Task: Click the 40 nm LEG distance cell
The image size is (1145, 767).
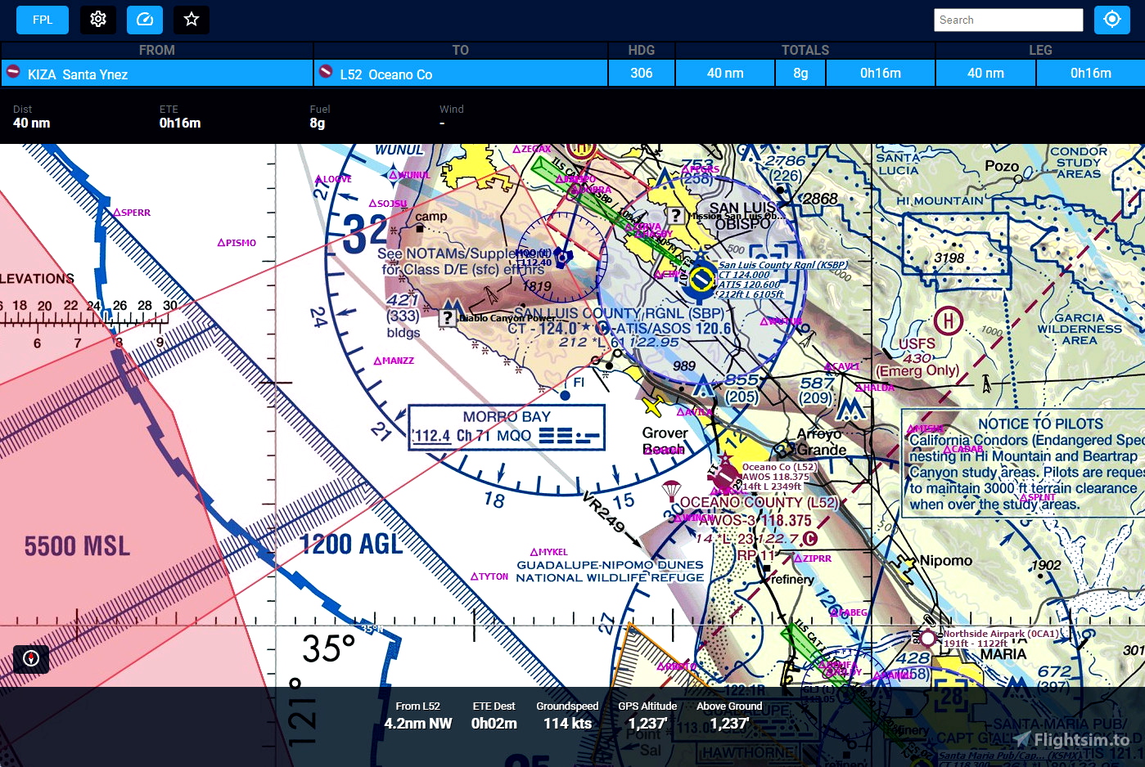Action: click(985, 73)
